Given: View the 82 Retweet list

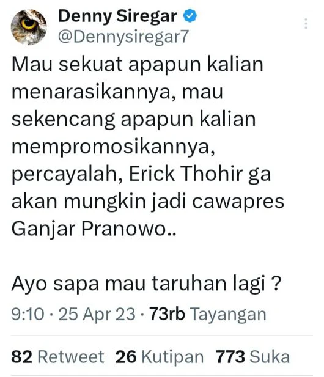Looking at the screenshot, I should tap(57, 357).
